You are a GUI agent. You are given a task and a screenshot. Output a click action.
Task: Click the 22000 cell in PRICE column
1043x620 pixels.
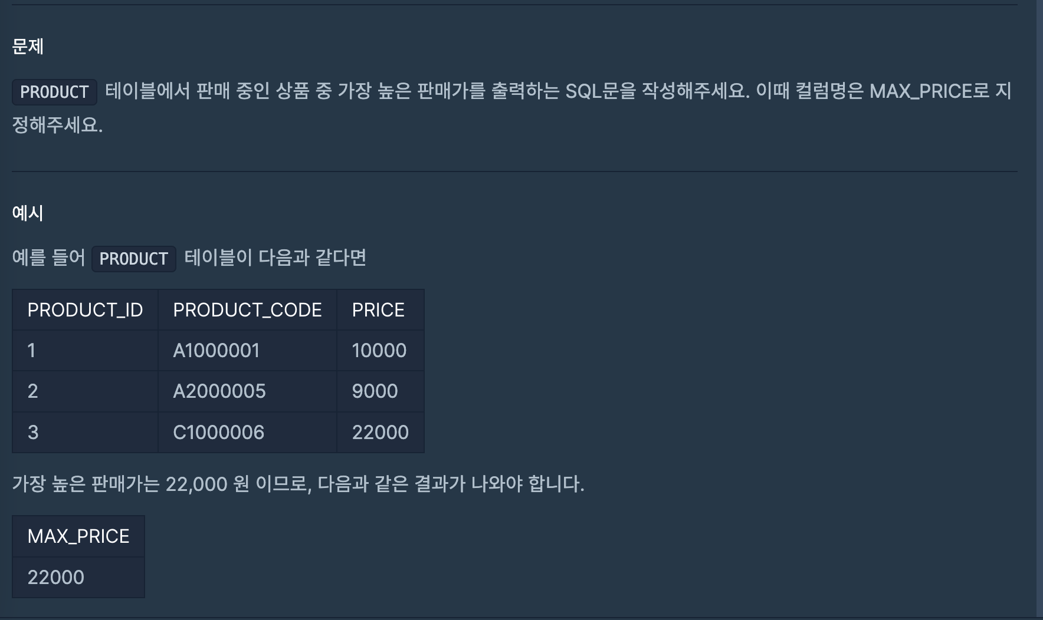pos(381,433)
